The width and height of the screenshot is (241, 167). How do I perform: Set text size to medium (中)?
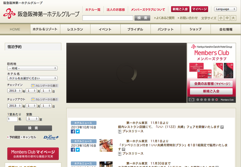coord(227,18)
